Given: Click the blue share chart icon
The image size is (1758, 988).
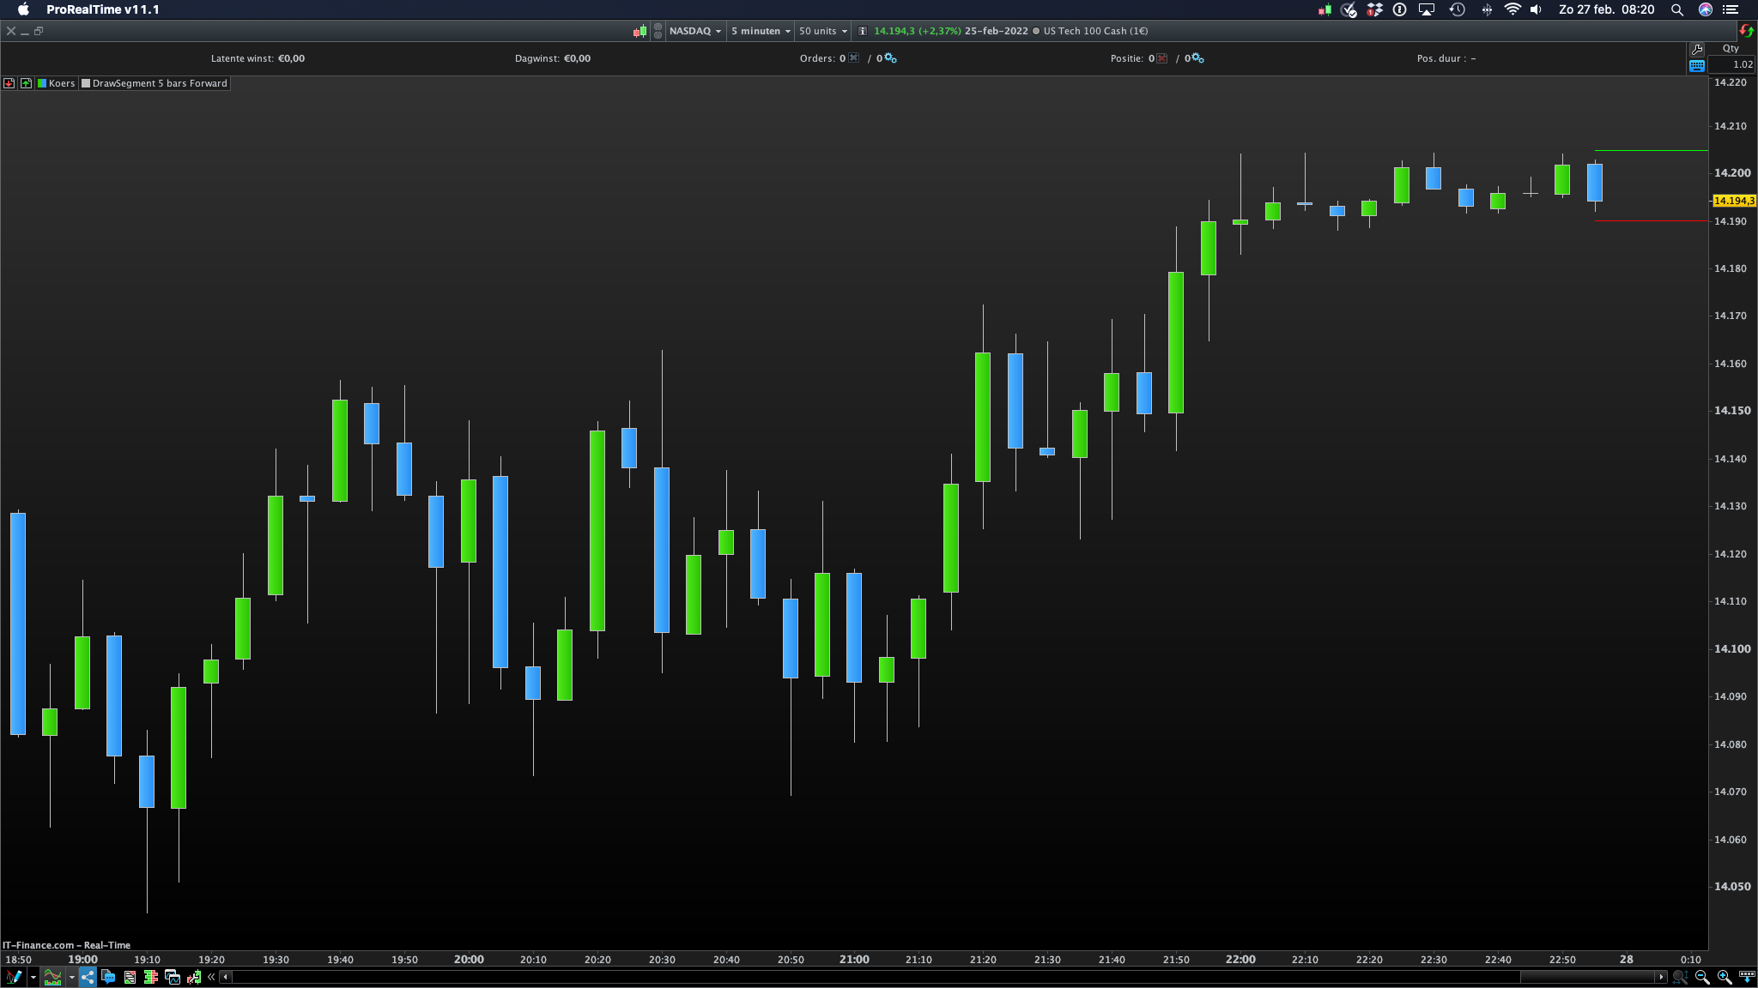Looking at the screenshot, I should pyautogui.click(x=88, y=977).
